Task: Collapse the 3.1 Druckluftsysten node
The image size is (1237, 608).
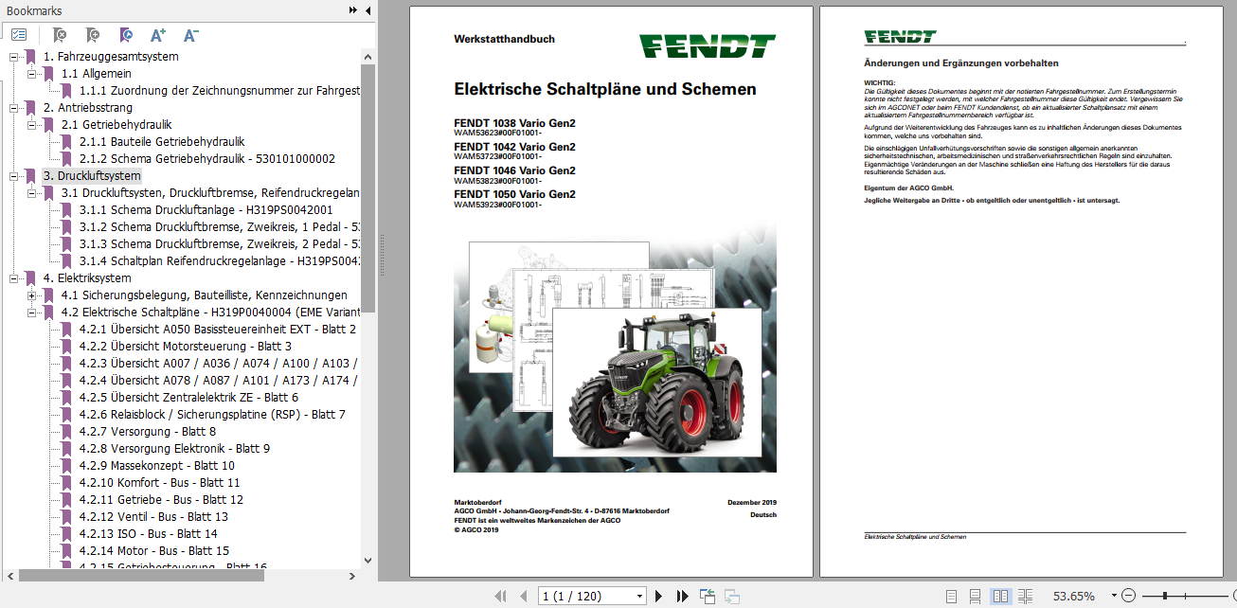Action: coord(32,193)
